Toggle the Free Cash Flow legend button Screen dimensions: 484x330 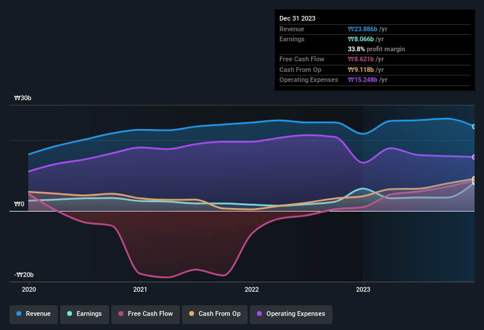pyautogui.click(x=146, y=314)
